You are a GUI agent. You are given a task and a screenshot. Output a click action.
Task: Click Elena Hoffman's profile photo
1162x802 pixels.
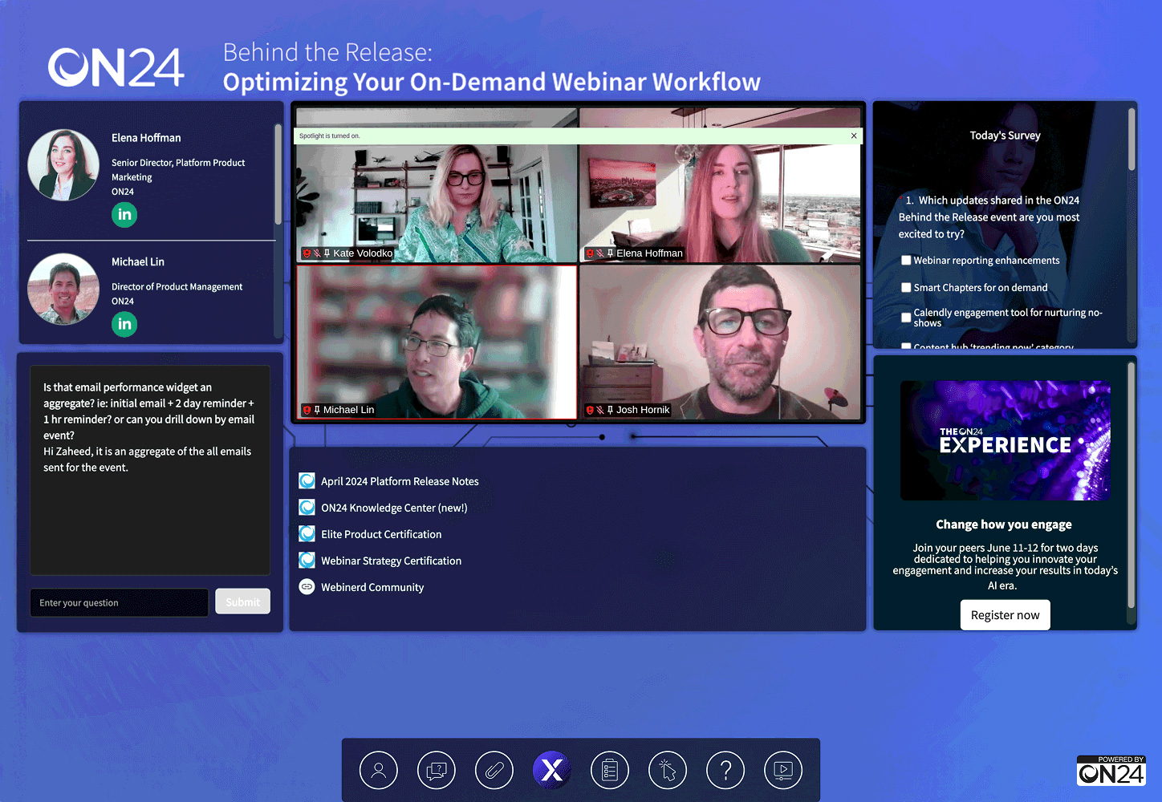click(63, 164)
